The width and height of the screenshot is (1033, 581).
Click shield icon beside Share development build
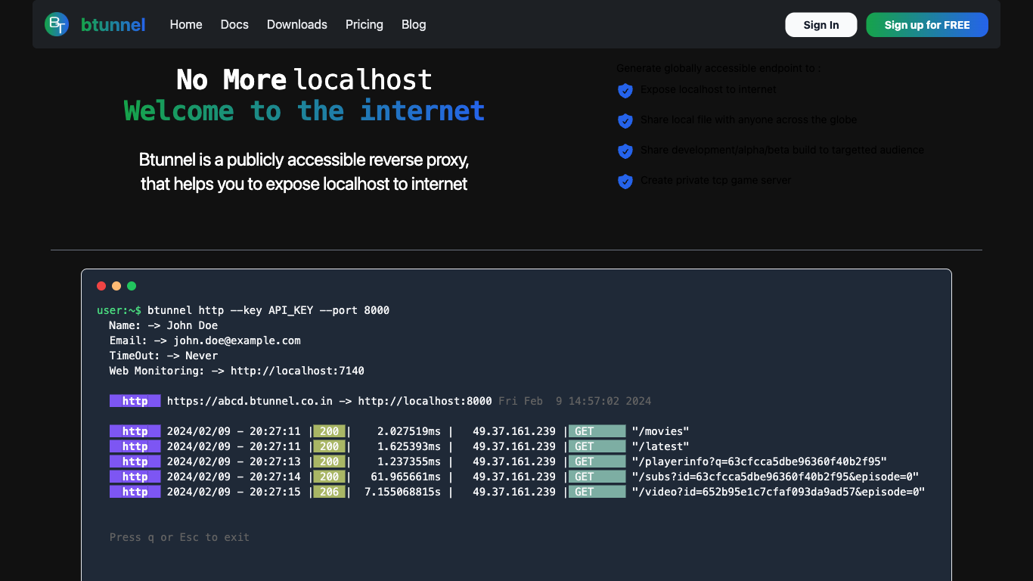[625, 151]
